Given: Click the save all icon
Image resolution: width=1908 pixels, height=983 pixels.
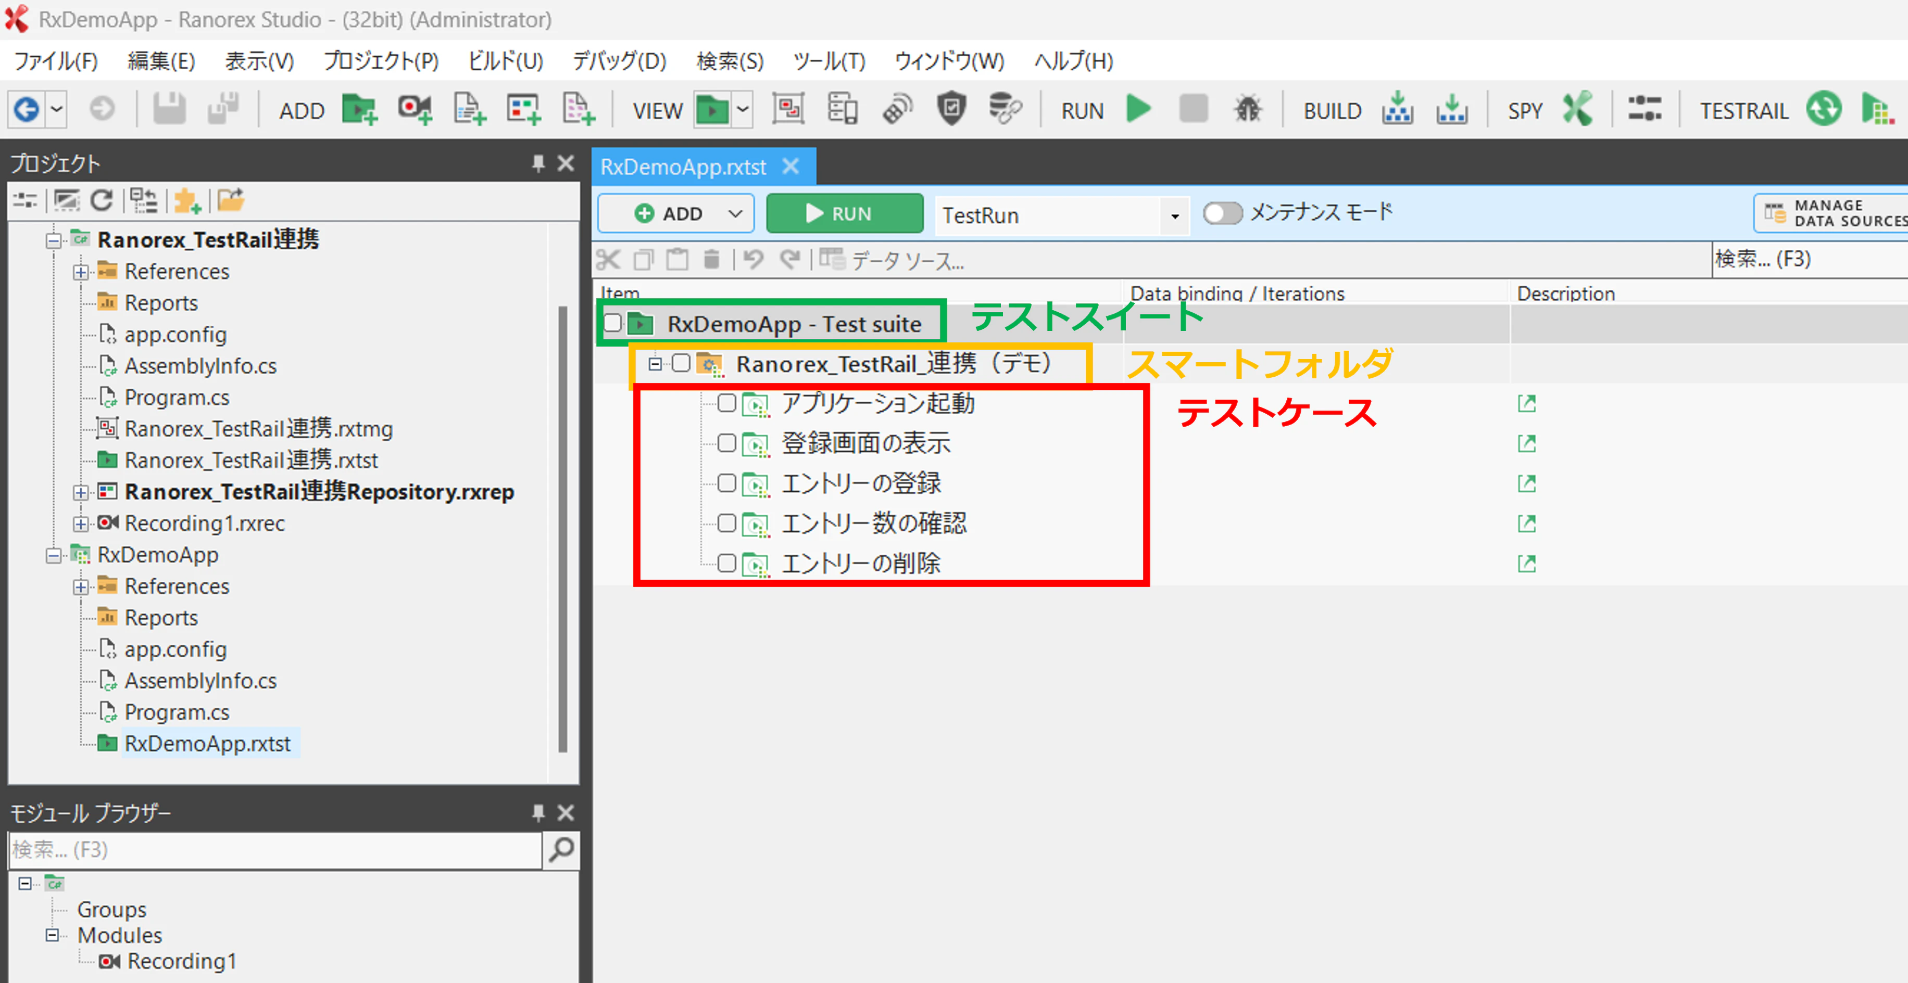Looking at the screenshot, I should point(224,110).
